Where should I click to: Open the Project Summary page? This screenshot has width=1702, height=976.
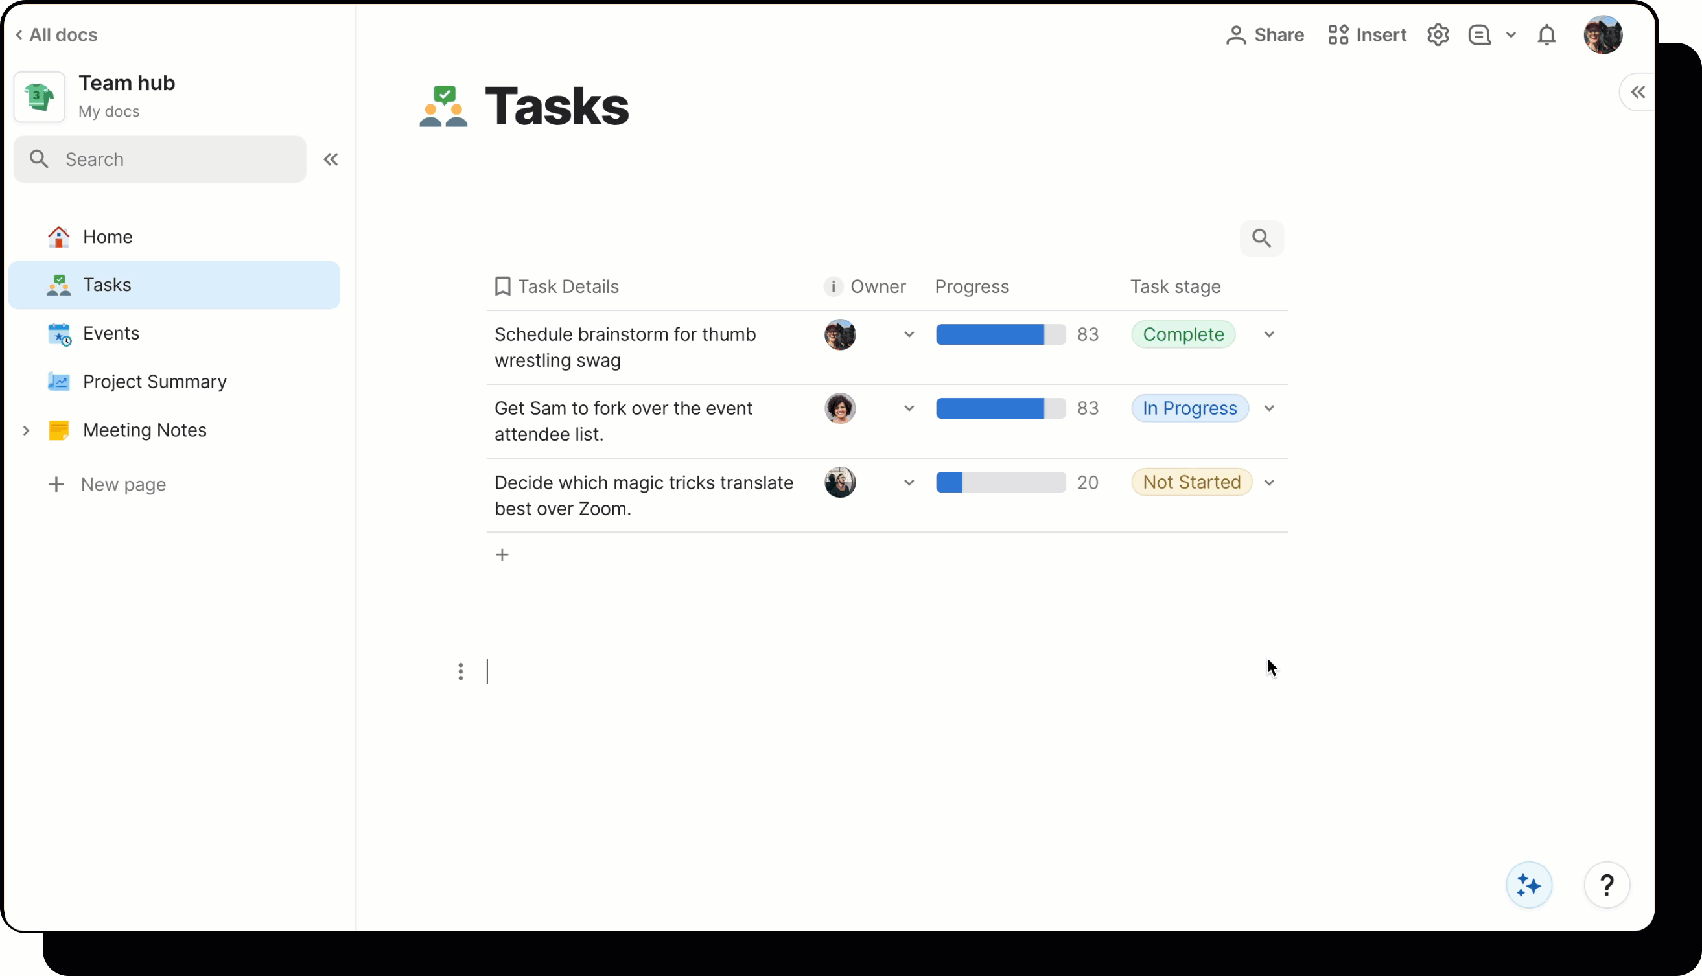pyautogui.click(x=154, y=382)
